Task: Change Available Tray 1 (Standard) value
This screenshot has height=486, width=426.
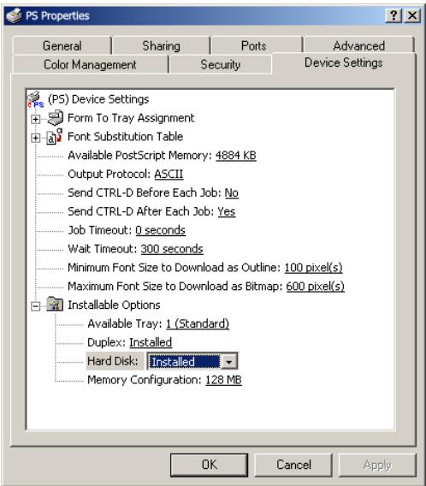Action: (x=198, y=323)
